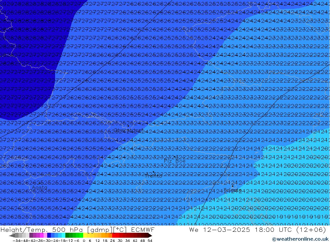Screen dimensions: 330x242
Task: Click the gray left arrow of the legend
Action: pos(12,235)
